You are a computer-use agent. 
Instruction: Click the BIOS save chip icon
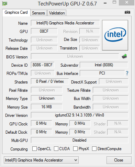point(124,56)
